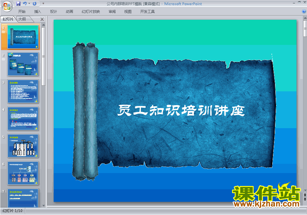Open the 幻灯片放映 ribbon tab
This screenshot has width=307, height=215.
(91, 12)
